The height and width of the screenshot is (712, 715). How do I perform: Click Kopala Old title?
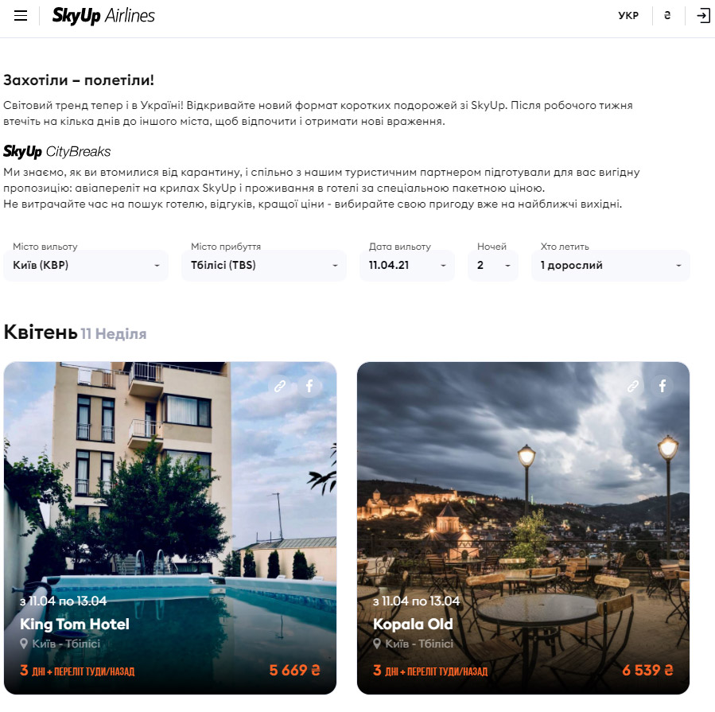click(x=413, y=624)
